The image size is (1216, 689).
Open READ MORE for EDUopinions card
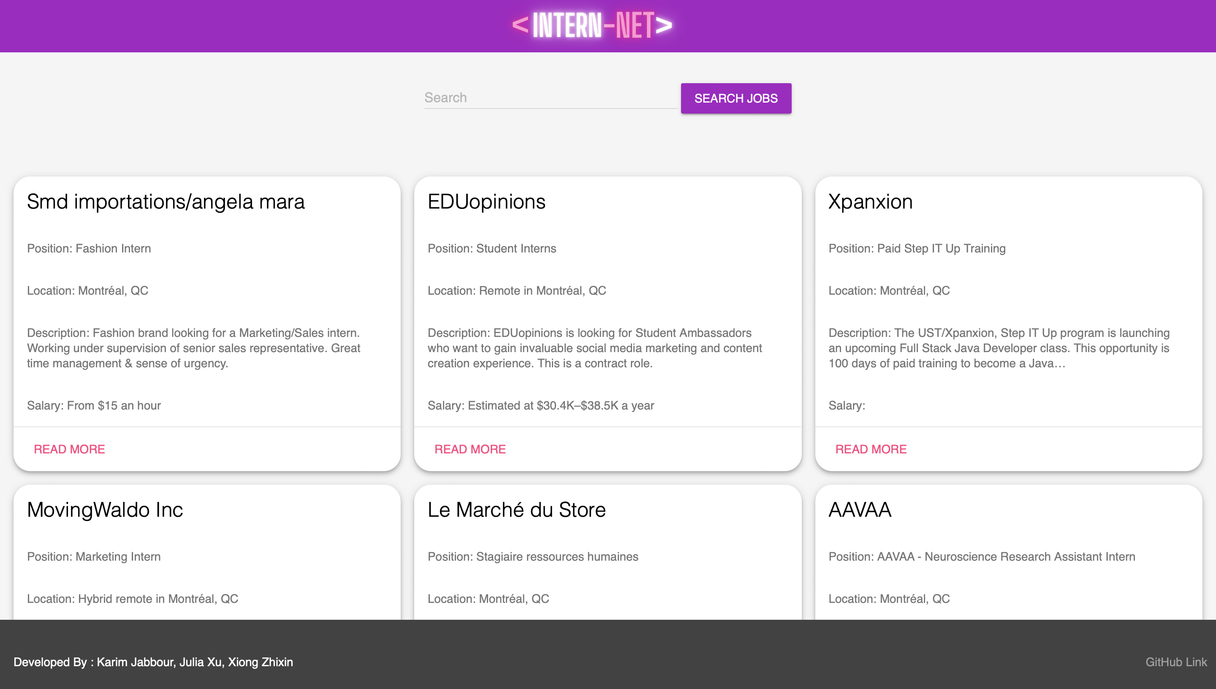tap(470, 449)
